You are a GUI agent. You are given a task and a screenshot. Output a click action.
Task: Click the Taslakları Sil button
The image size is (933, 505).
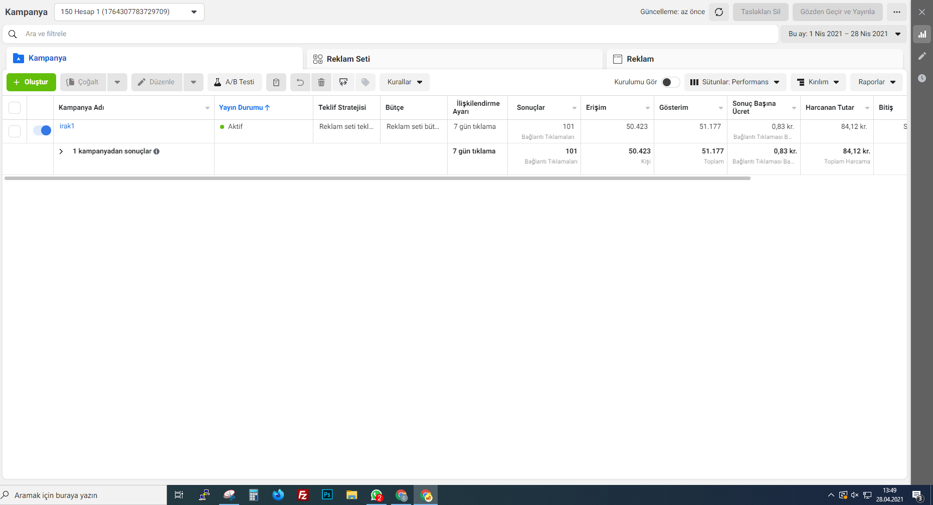(761, 12)
